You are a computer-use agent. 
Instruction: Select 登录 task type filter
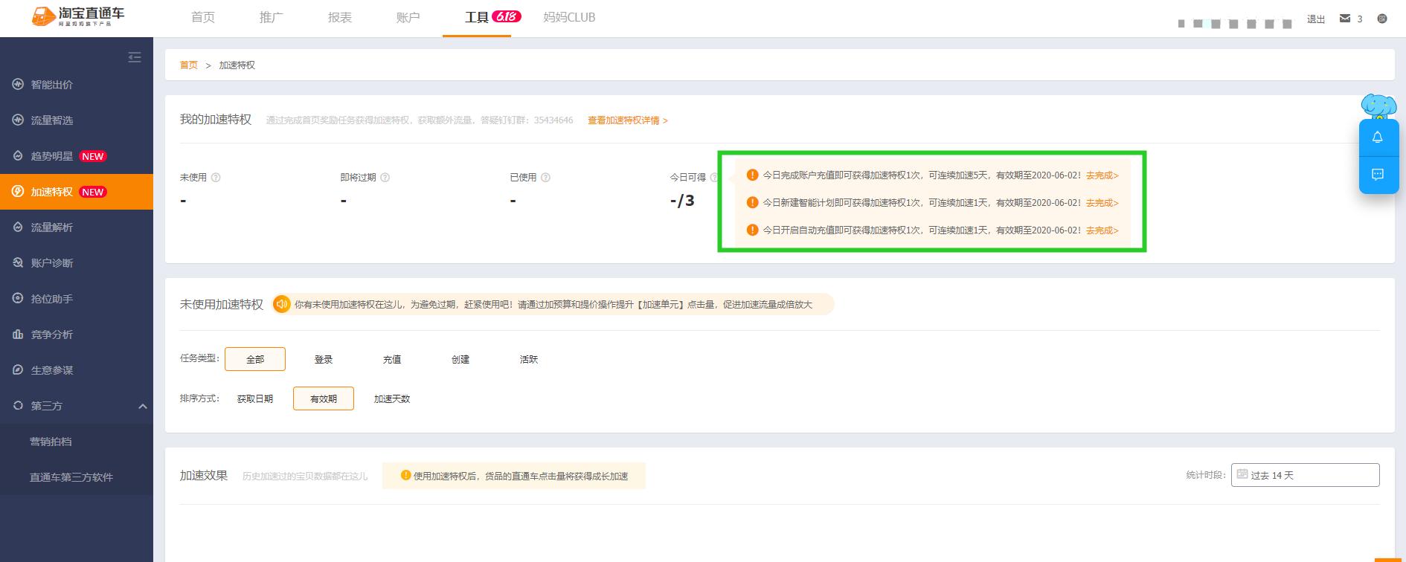tap(324, 359)
